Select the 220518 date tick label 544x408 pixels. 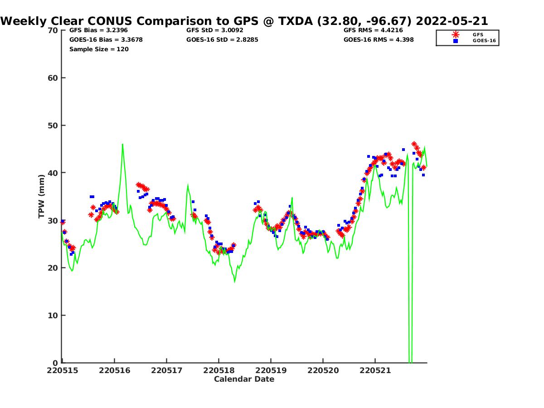219,370
